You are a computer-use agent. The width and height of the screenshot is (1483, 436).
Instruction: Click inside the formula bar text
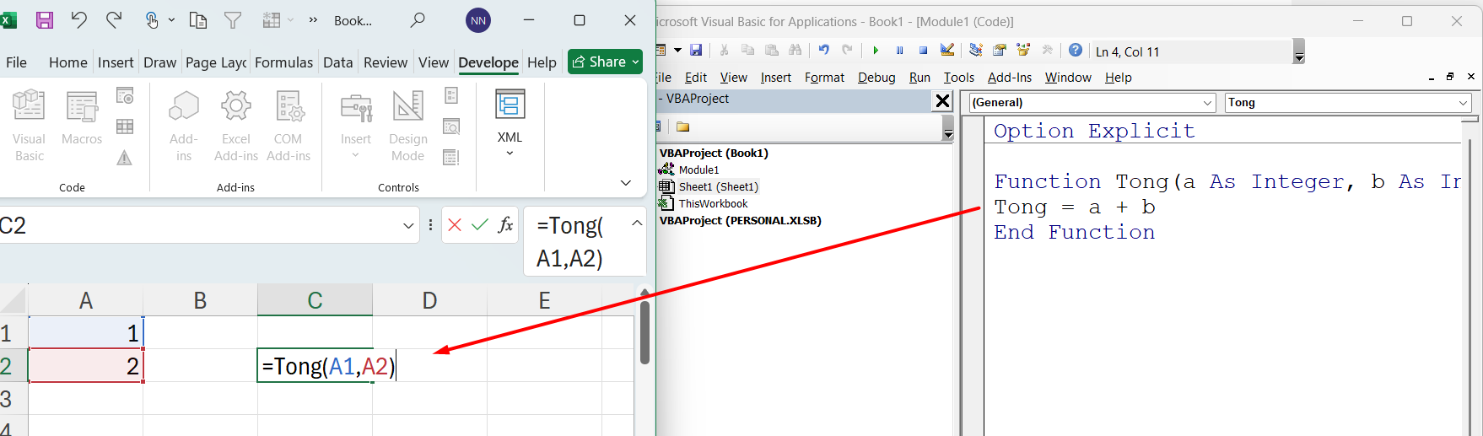[x=570, y=241]
